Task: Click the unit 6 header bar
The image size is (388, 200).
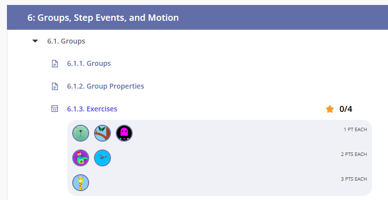Action: (x=198, y=18)
